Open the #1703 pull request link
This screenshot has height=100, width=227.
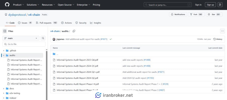(x=150, y=78)
